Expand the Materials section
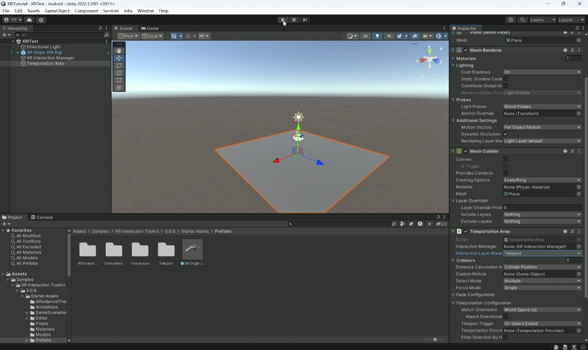The width and height of the screenshot is (588, 350). [x=453, y=58]
